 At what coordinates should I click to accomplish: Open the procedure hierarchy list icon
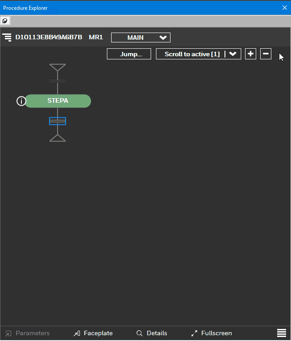[x=7, y=37]
